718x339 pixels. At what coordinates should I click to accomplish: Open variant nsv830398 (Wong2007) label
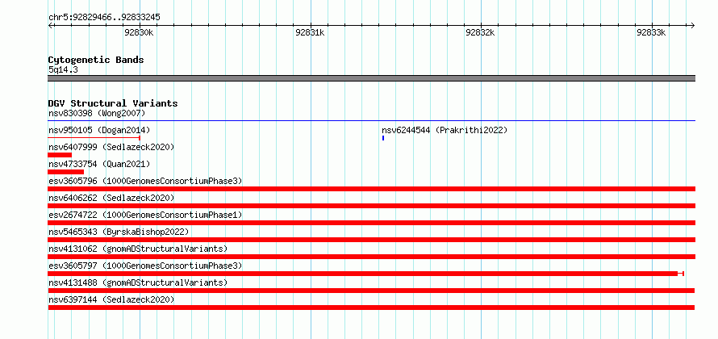tap(97, 113)
